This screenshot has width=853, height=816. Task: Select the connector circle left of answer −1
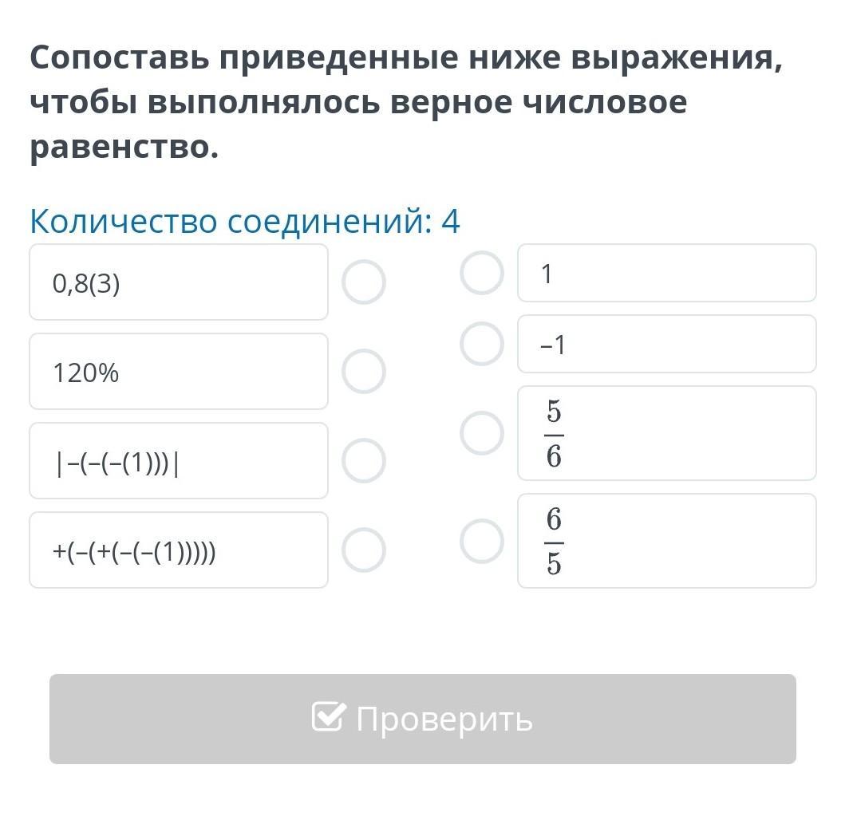tap(482, 344)
